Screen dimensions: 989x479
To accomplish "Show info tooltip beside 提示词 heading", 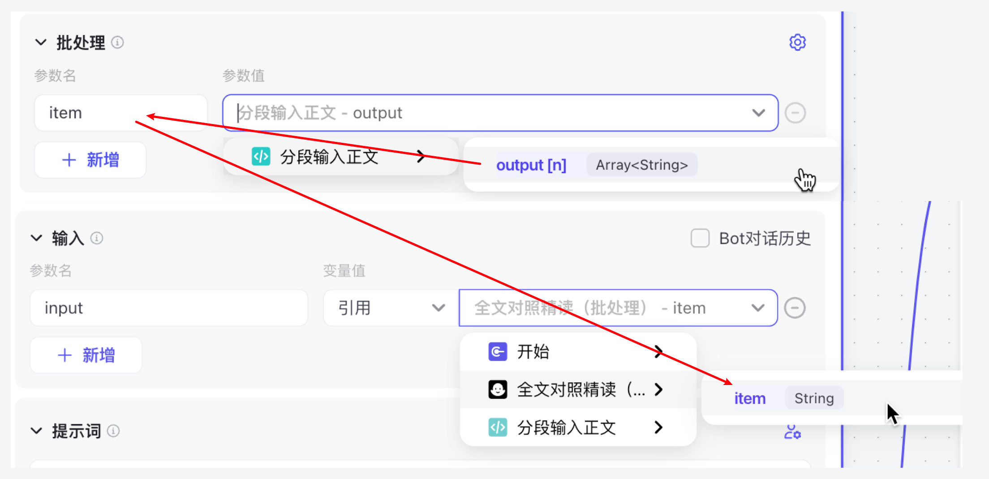I will (113, 431).
